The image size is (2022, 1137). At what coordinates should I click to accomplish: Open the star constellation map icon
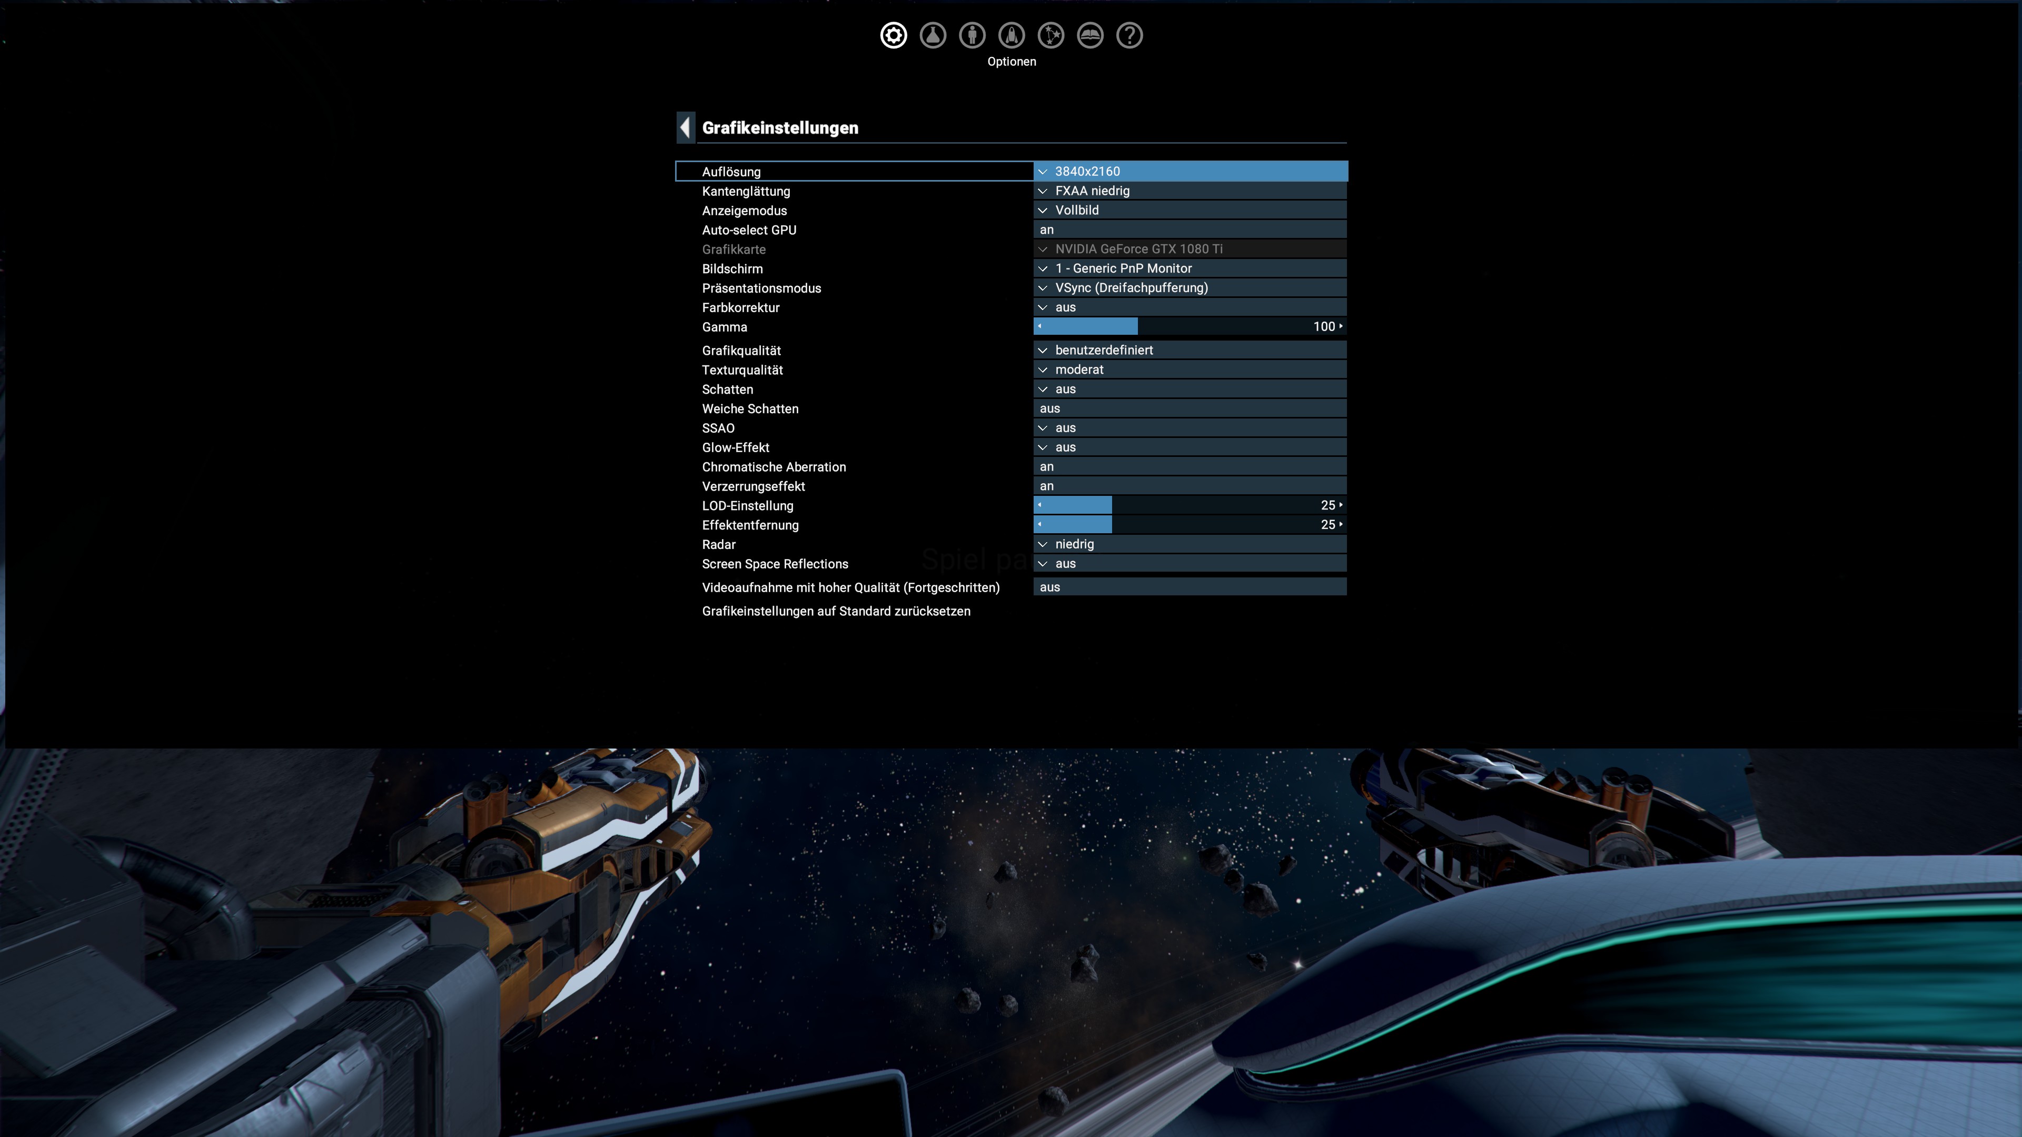click(1051, 35)
